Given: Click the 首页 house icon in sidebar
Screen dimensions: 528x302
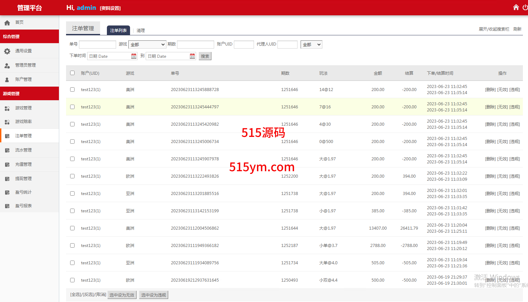Looking at the screenshot, I should (x=7, y=22).
